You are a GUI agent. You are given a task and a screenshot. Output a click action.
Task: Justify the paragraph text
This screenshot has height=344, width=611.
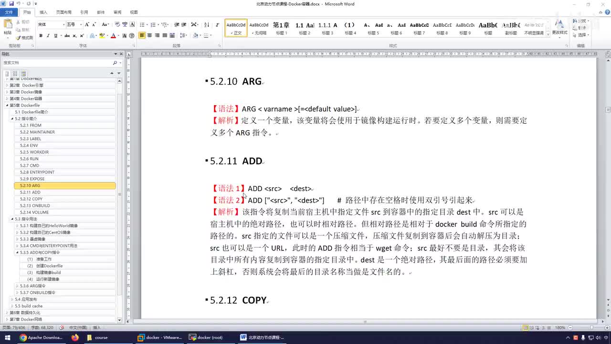tap(165, 35)
